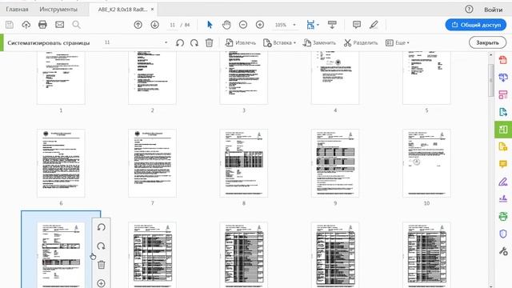Viewport: 512px width, 288px height.
Task: Activate the hand pan tool
Action: coord(226,25)
